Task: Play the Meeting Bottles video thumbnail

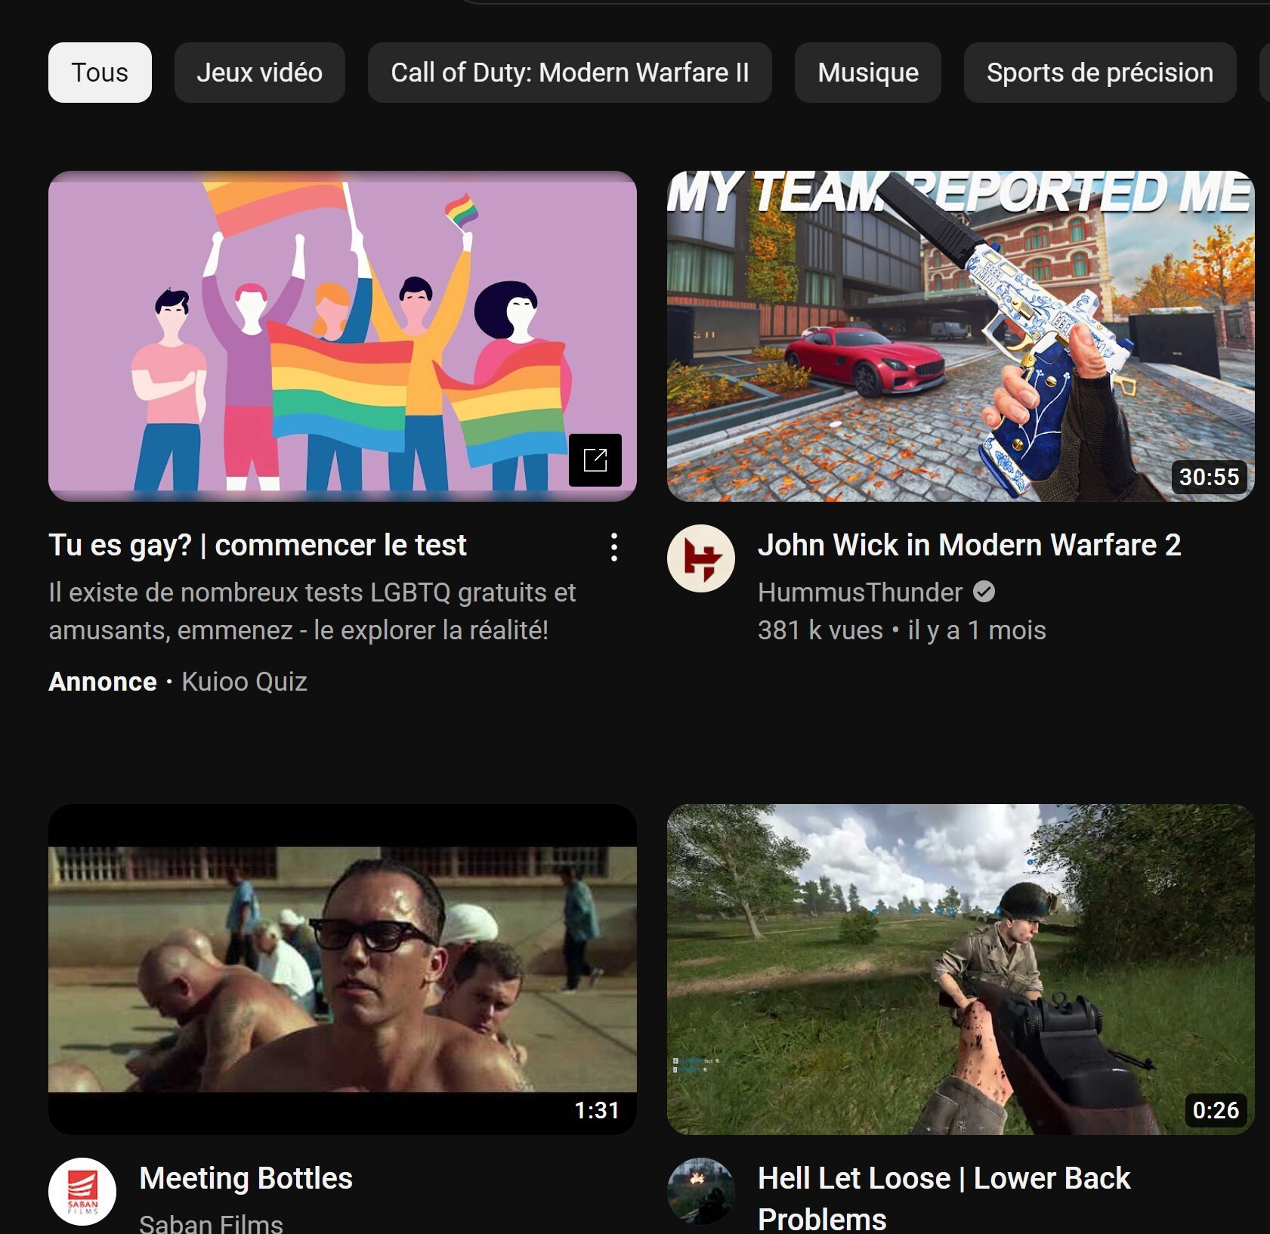Action: click(x=342, y=970)
